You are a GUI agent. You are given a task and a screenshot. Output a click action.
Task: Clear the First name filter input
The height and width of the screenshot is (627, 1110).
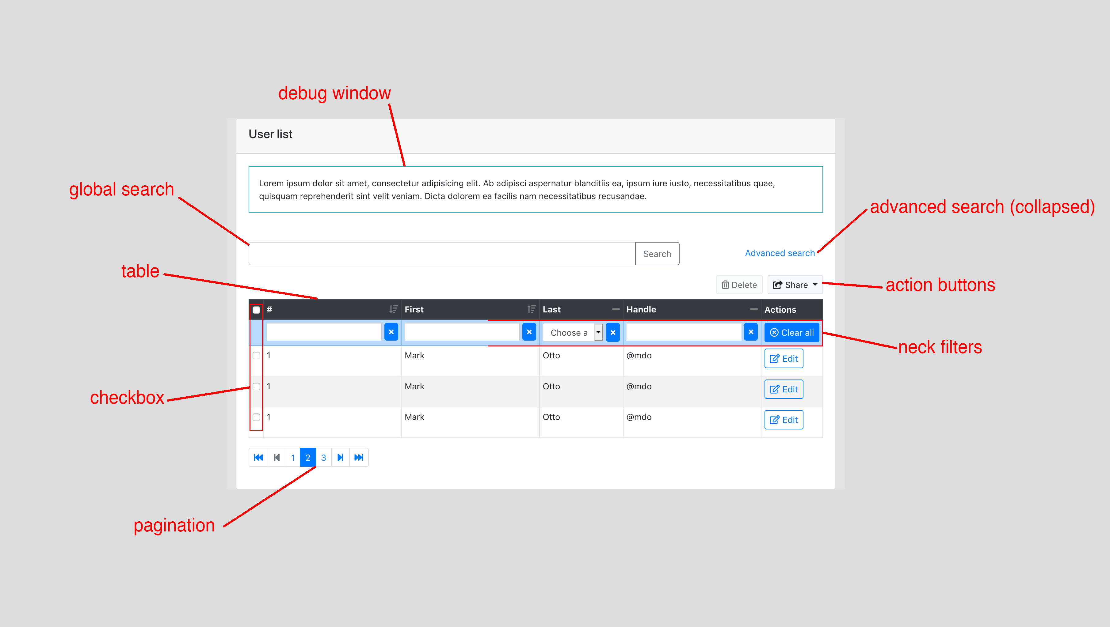click(x=529, y=332)
